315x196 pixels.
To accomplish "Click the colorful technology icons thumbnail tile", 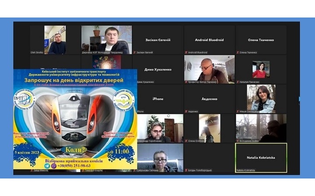I will 107,62.
